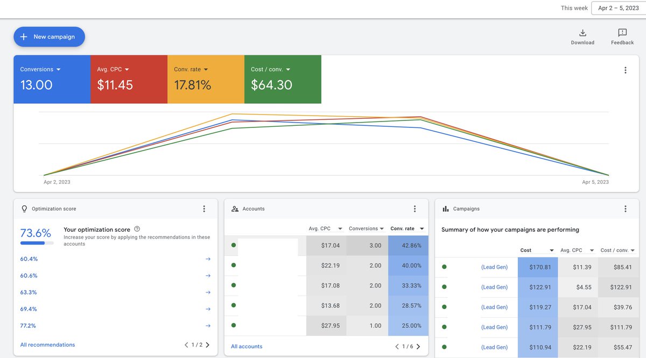Image resolution: width=646 pixels, height=358 pixels.
Task: Click the Apr 5, 2023 chart axis label
Action: [595, 182]
